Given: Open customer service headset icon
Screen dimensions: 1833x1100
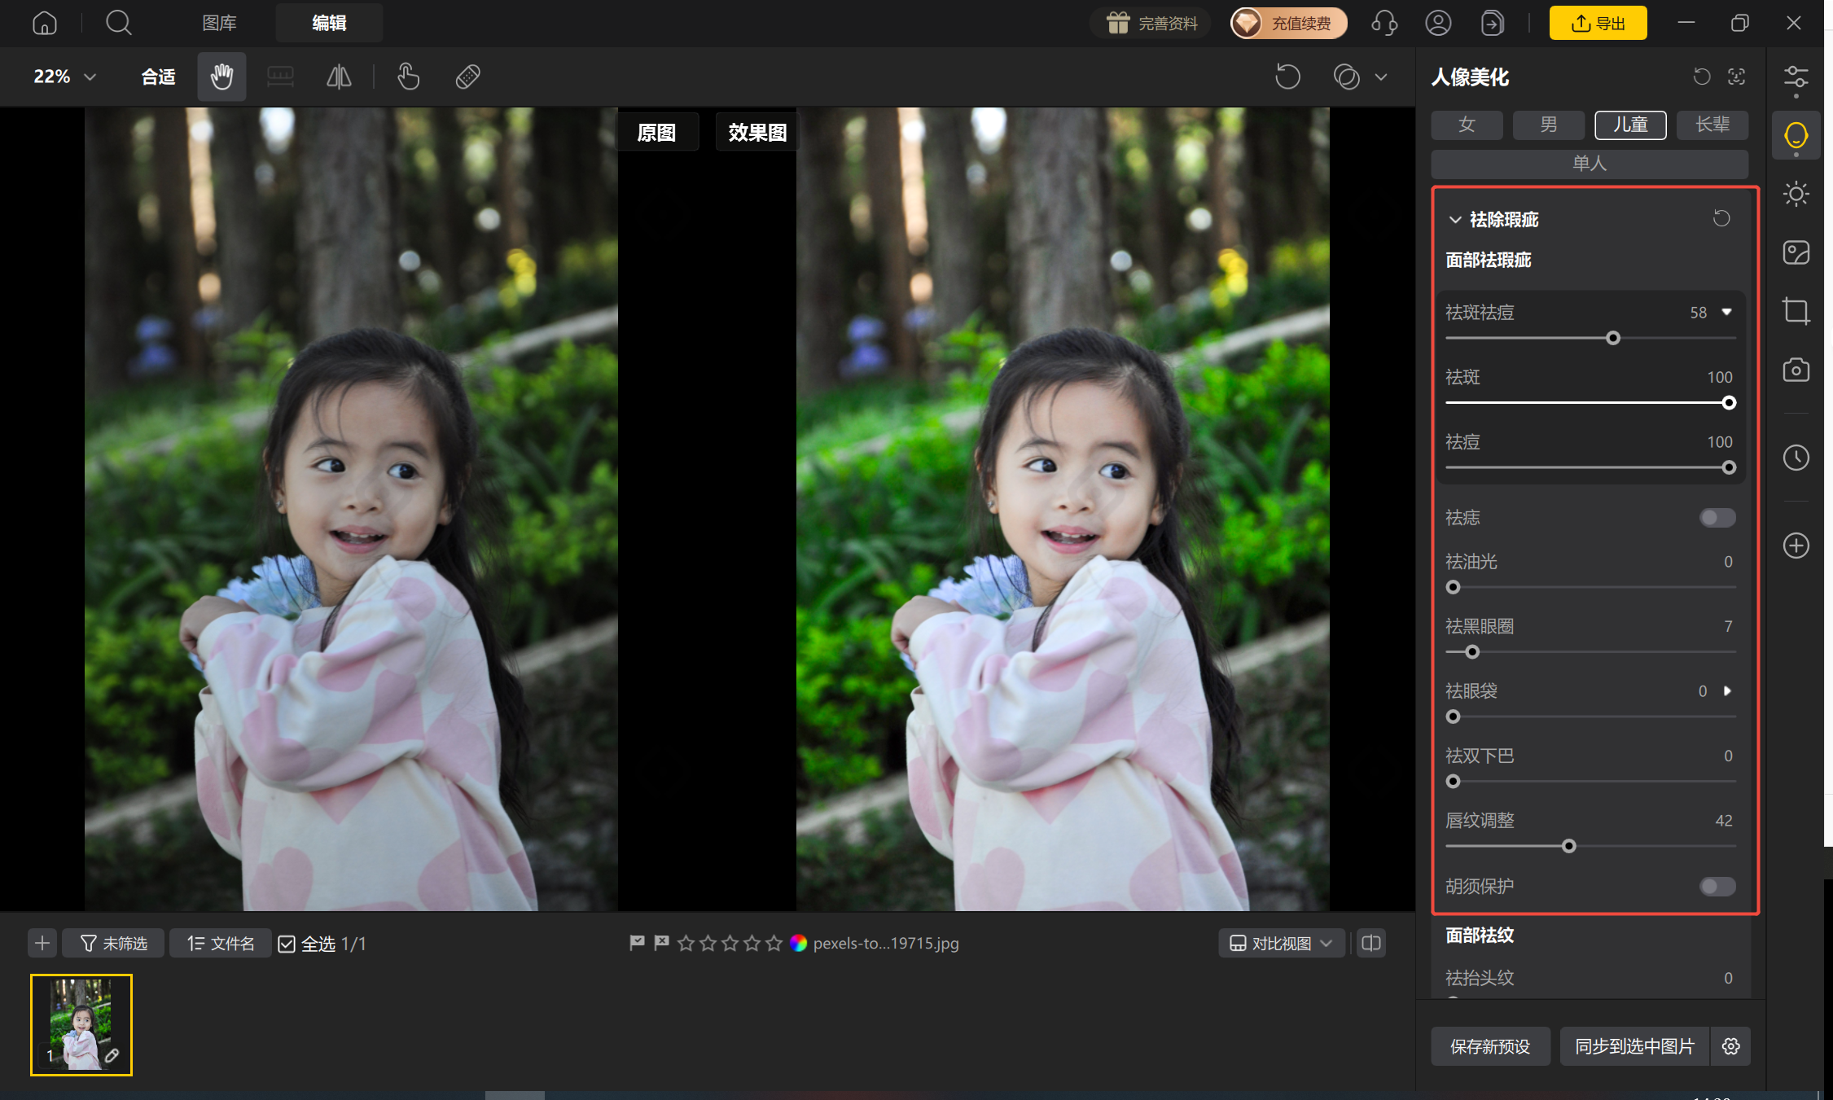Looking at the screenshot, I should (x=1384, y=23).
